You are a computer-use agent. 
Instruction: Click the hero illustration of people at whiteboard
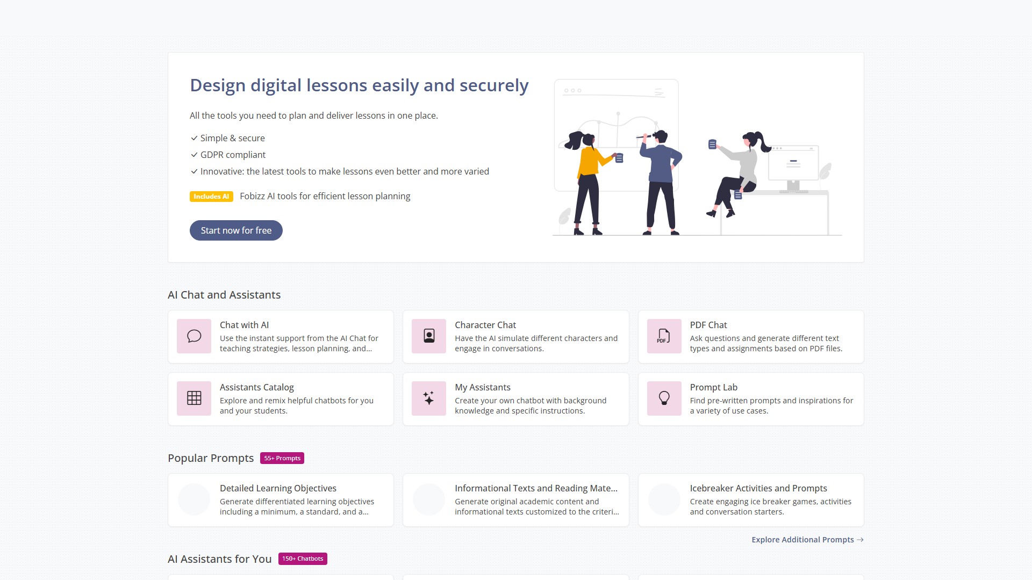[697, 158]
